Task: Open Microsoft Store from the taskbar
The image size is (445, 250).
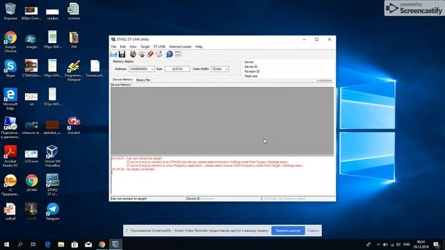Action: (x=74, y=244)
